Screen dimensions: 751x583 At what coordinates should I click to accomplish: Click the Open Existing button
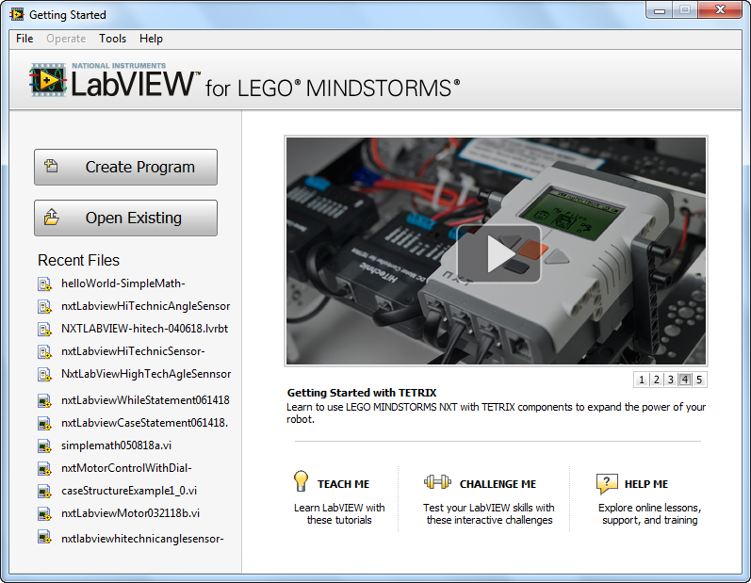click(x=125, y=218)
